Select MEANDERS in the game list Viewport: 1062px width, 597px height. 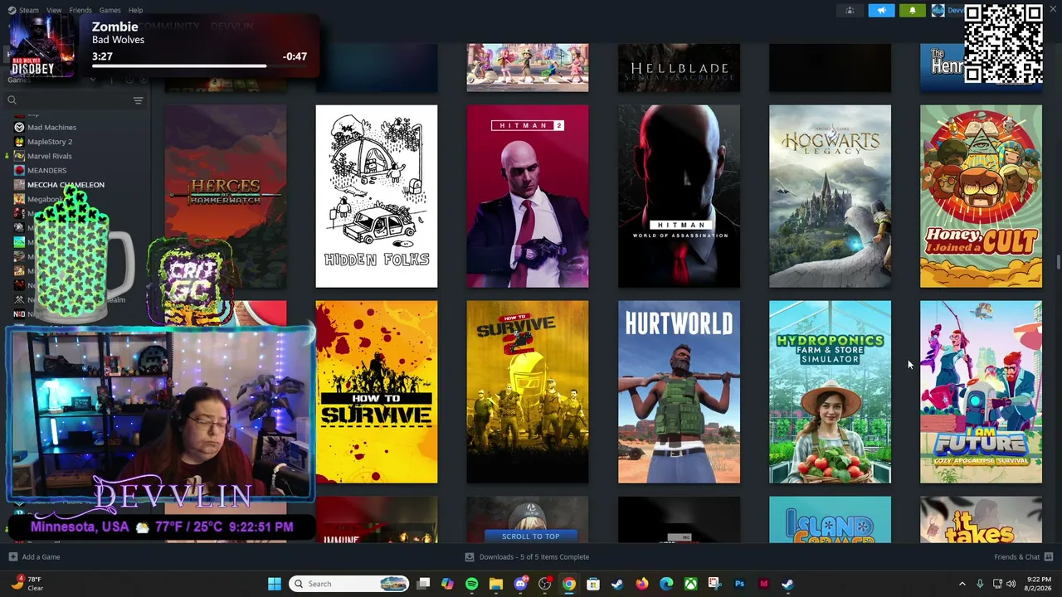click(46, 170)
